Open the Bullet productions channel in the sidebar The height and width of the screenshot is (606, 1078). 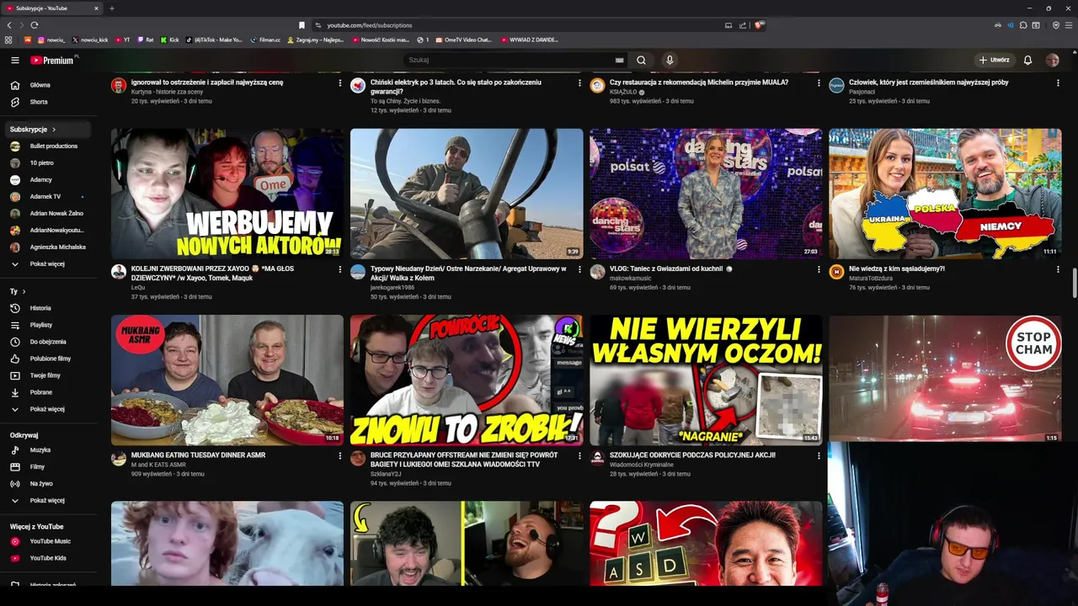point(47,146)
